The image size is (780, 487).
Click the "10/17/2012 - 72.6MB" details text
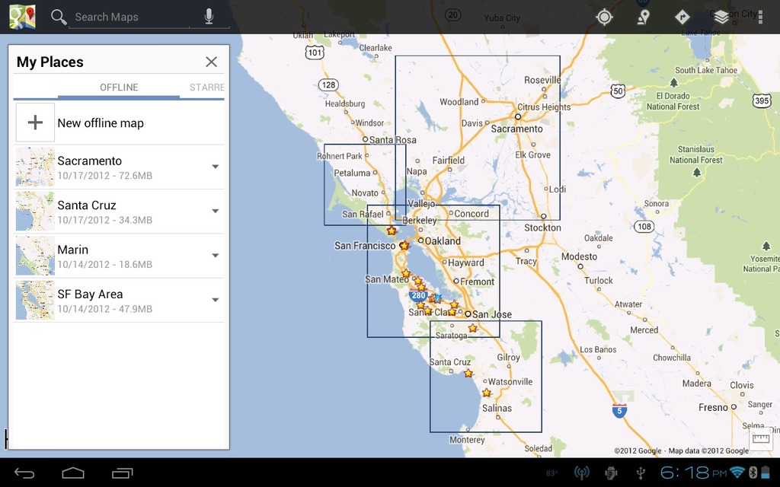[104, 176]
